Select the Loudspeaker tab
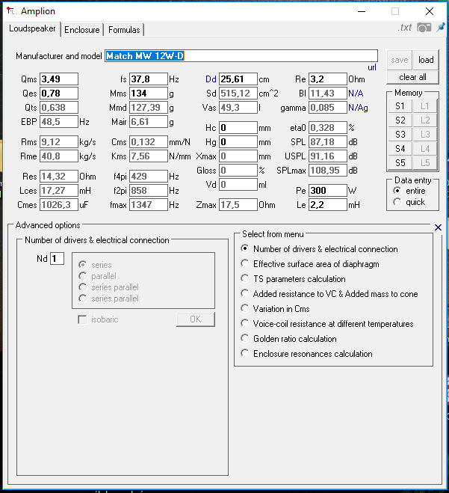 click(x=32, y=28)
